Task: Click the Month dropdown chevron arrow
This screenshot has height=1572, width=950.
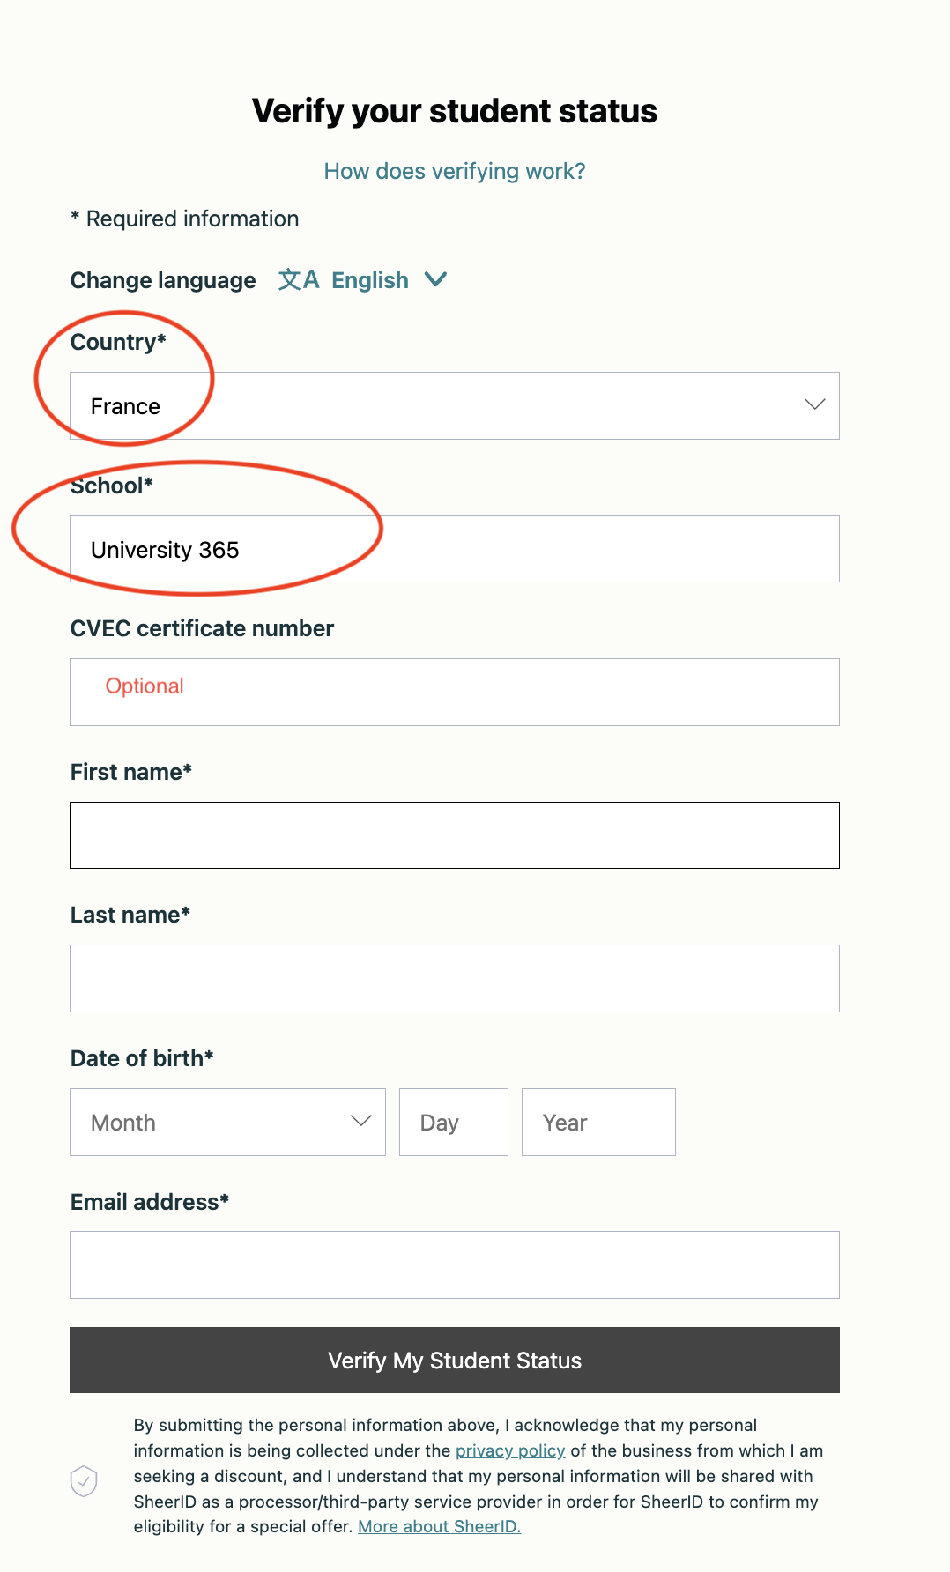Action: (x=360, y=1122)
